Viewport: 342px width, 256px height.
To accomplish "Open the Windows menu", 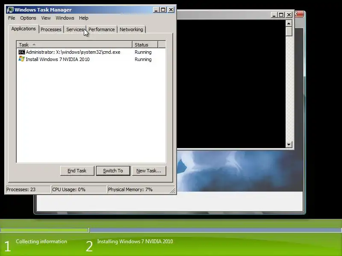I will click(65, 18).
